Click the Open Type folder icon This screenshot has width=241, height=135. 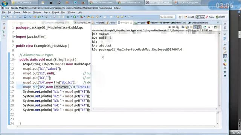88,17
